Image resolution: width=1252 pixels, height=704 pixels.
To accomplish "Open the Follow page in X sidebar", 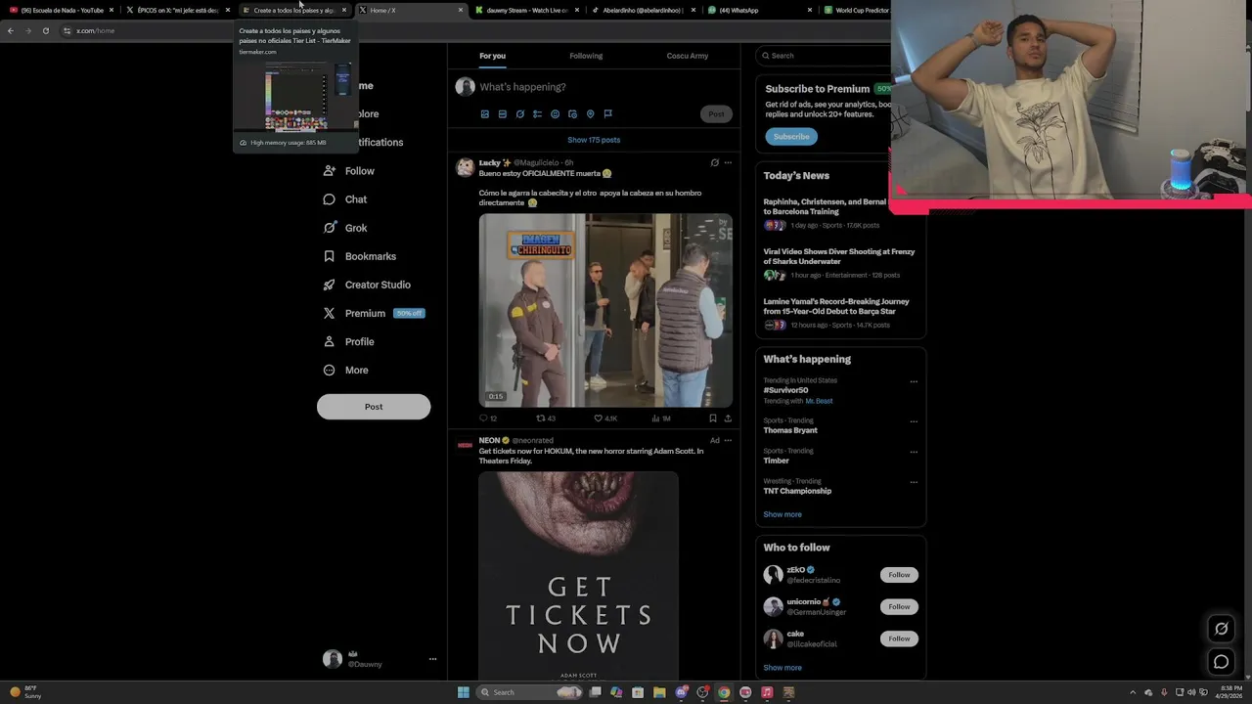I will [349, 171].
